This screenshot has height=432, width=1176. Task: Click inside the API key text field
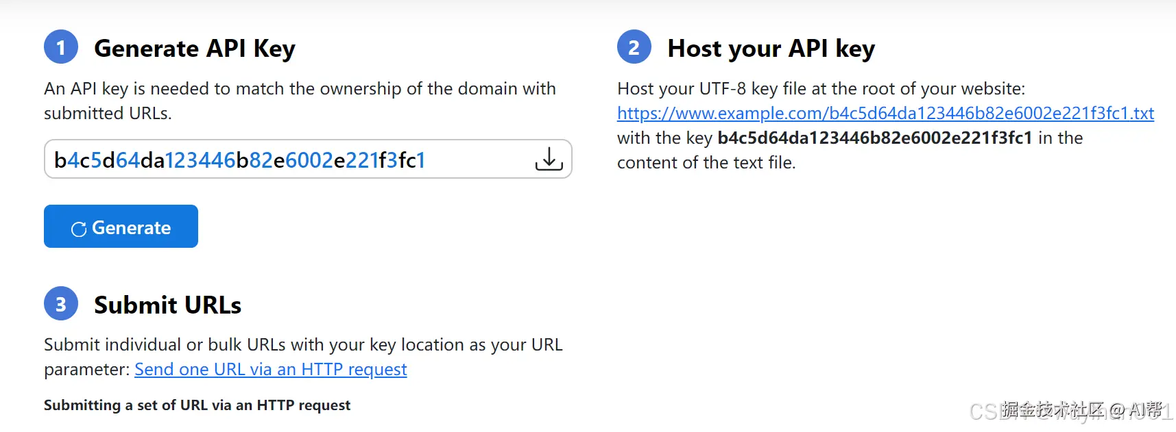274,160
